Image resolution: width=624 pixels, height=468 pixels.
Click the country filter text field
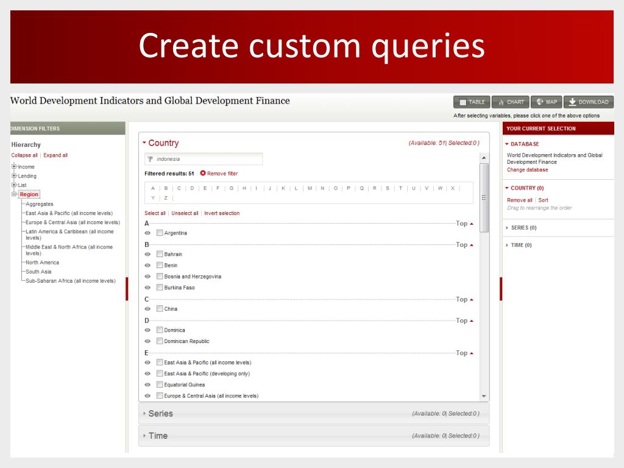204,159
